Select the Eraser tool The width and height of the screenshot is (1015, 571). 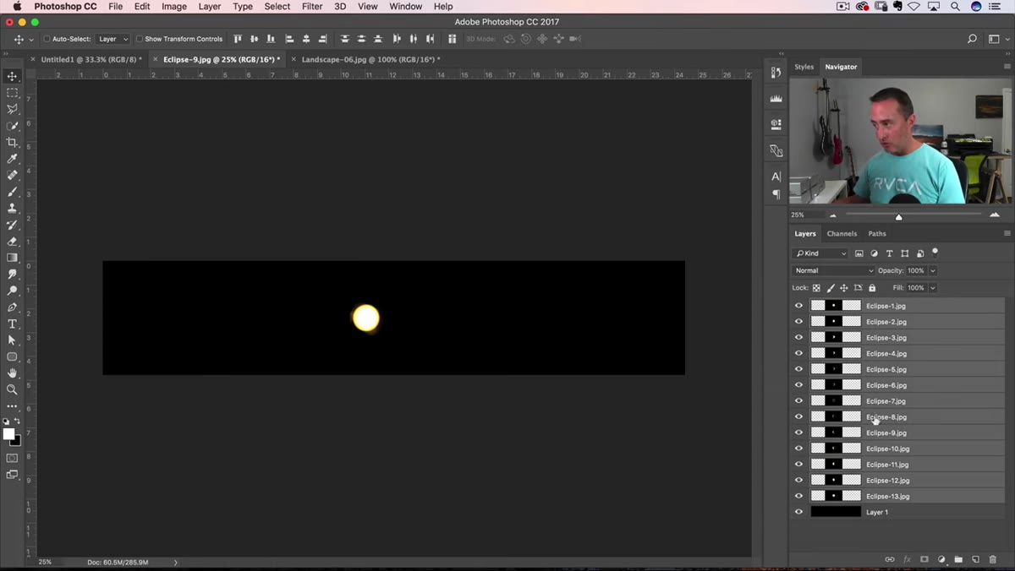[x=12, y=241]
